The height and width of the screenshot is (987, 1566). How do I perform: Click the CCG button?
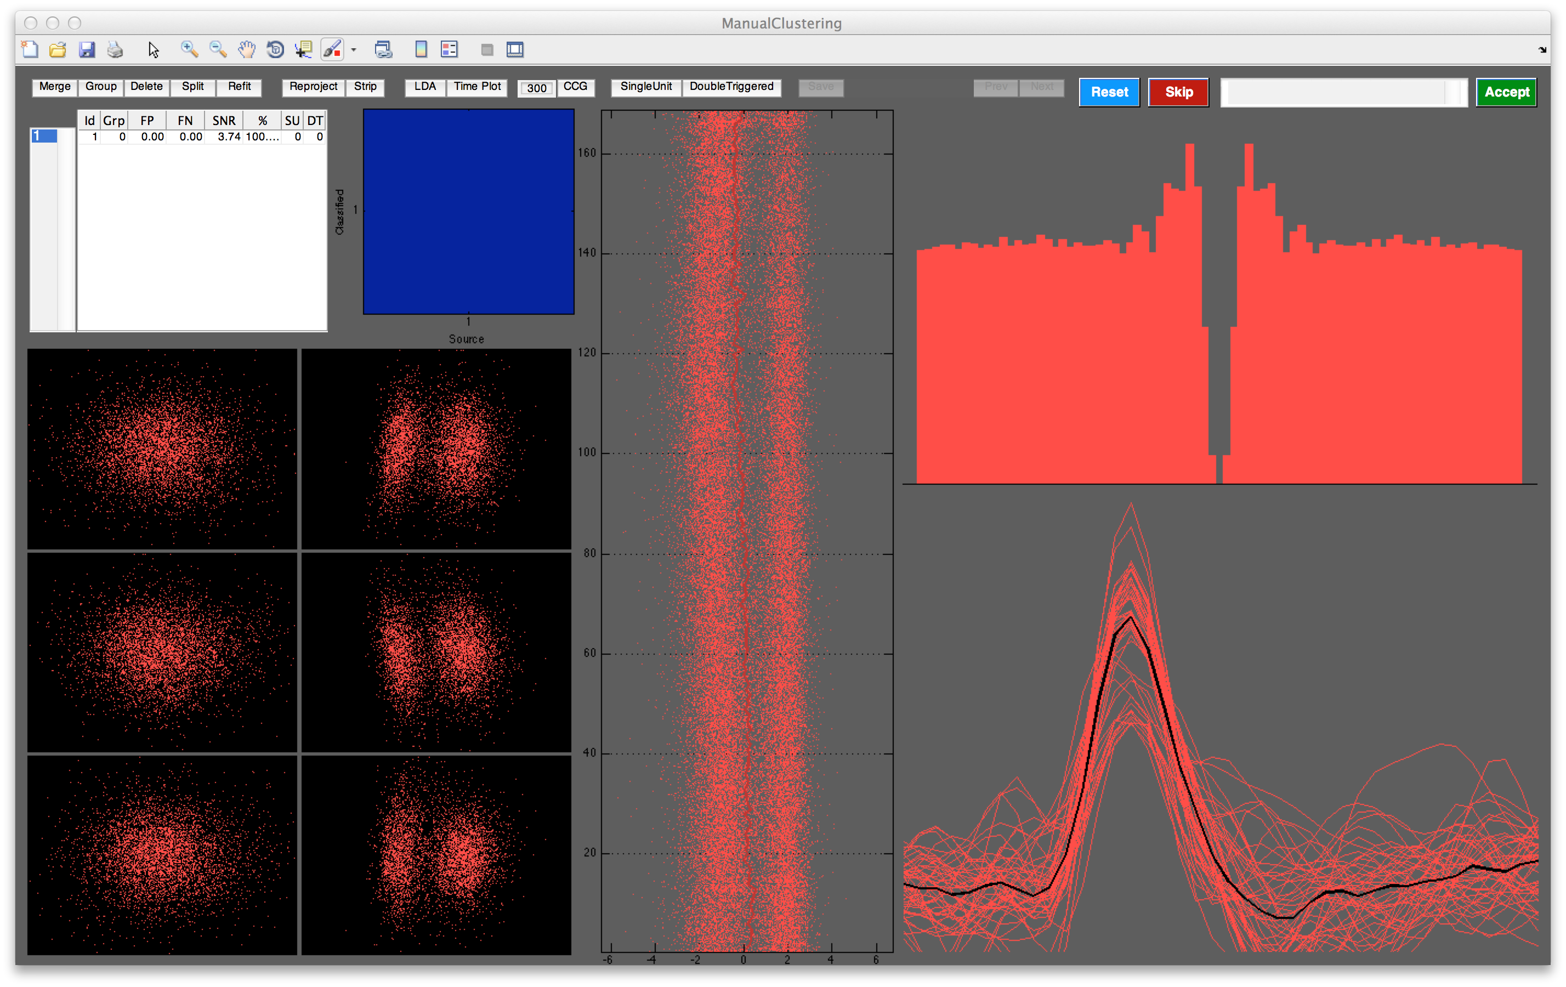pyautogui.click(x=576, y=87)
